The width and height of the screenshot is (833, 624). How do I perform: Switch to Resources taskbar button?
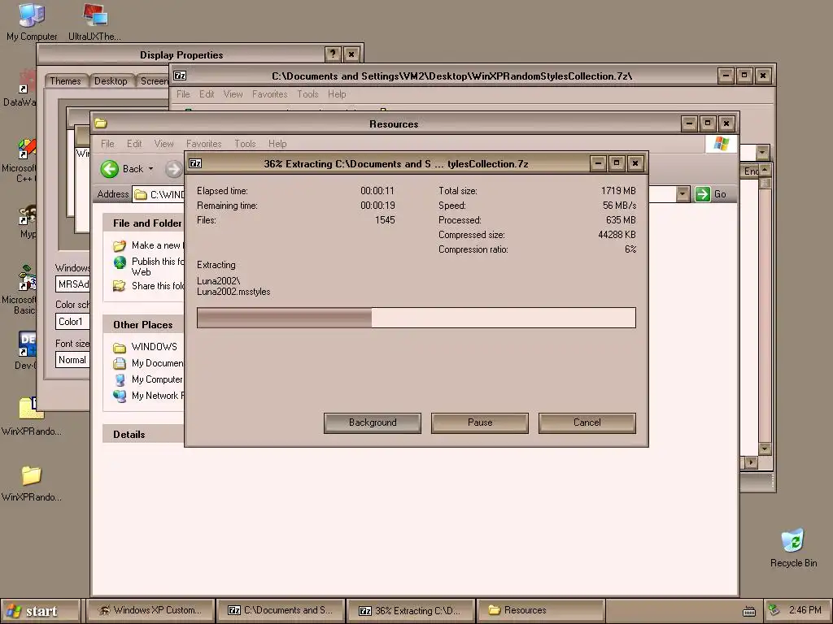[541, 611]
